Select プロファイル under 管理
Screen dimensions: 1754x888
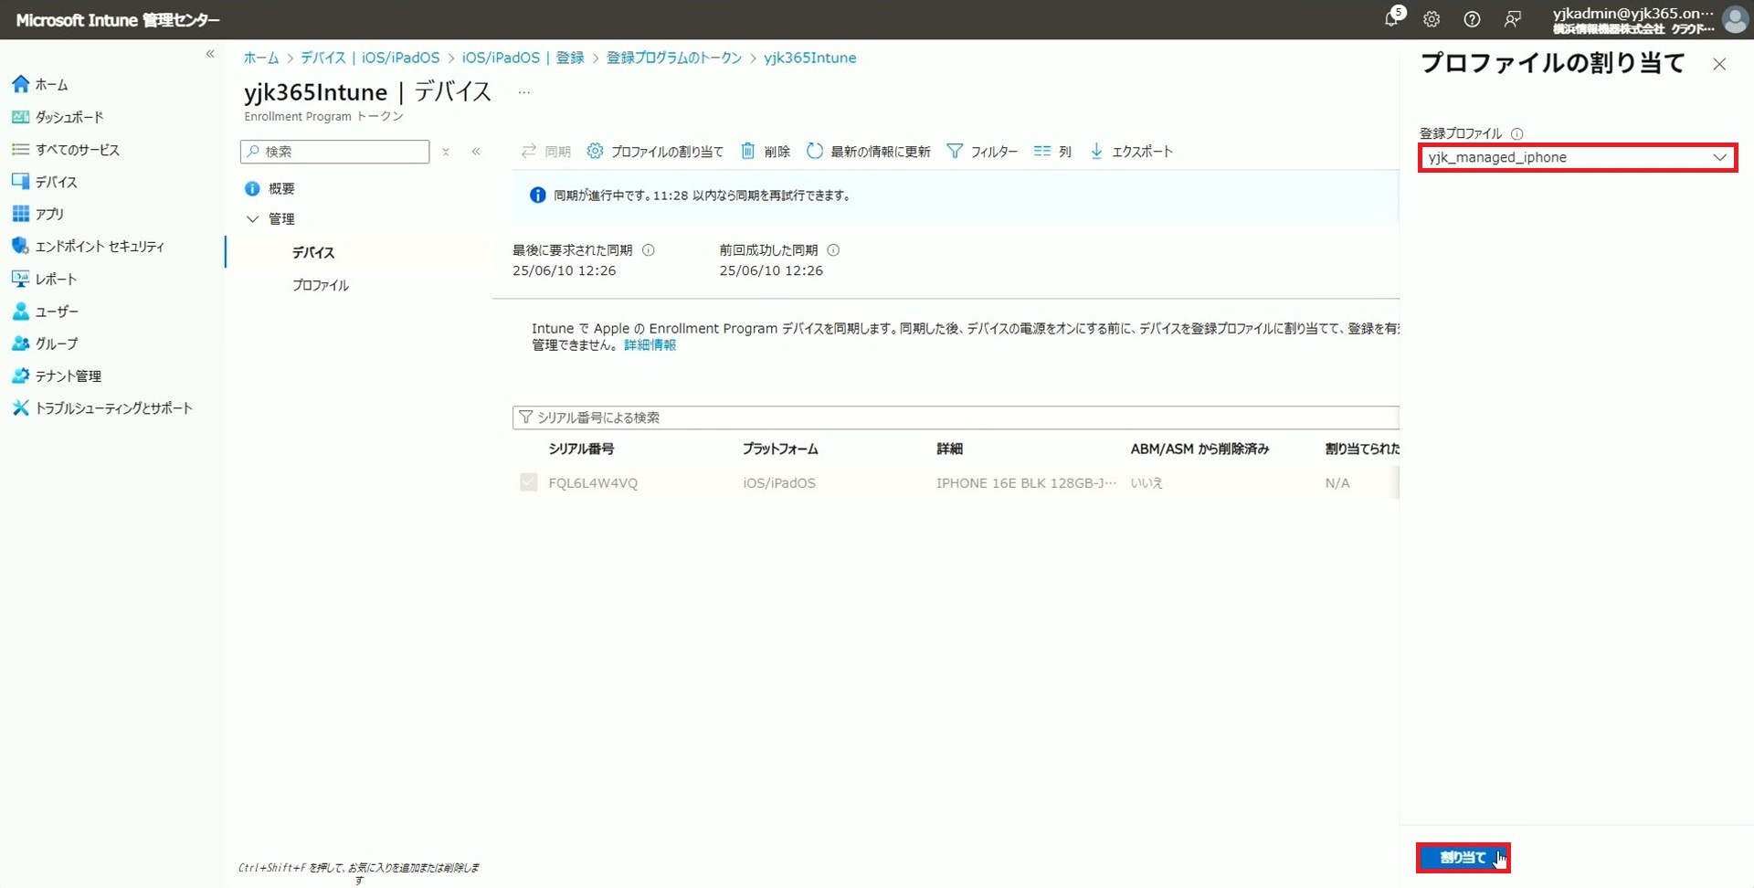click(321, 285)
